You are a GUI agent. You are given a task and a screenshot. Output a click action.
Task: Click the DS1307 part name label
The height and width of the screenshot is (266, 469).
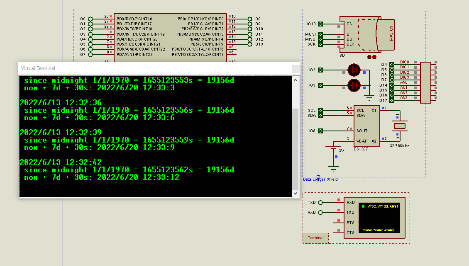click(361, 149)
